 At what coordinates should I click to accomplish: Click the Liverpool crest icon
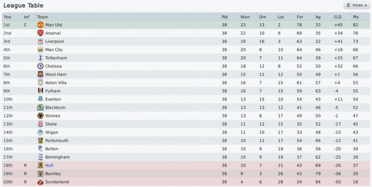pos(40,41)
